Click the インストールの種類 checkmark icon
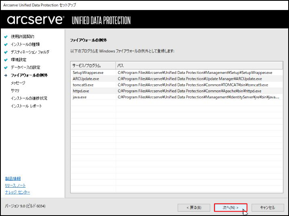This screenshot has width=289, height=216. point(6,44)
